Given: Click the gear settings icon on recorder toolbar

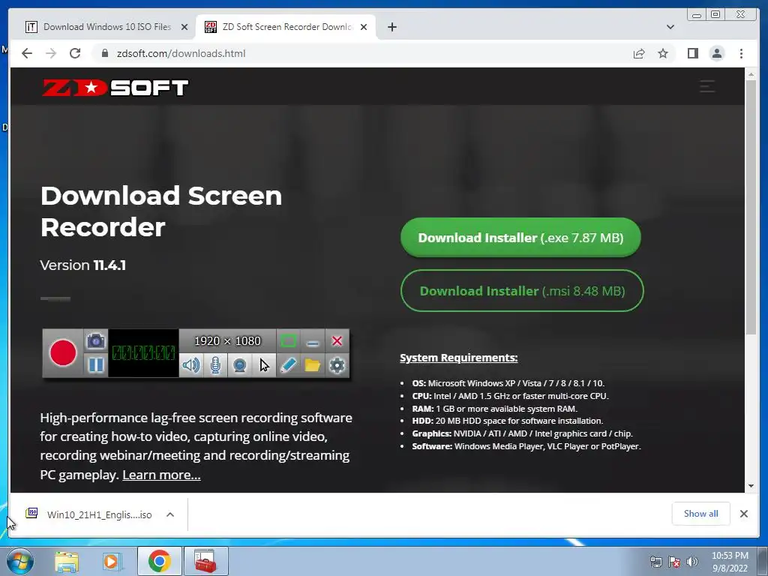Looking at the screenshot, I should pos(337,365).
